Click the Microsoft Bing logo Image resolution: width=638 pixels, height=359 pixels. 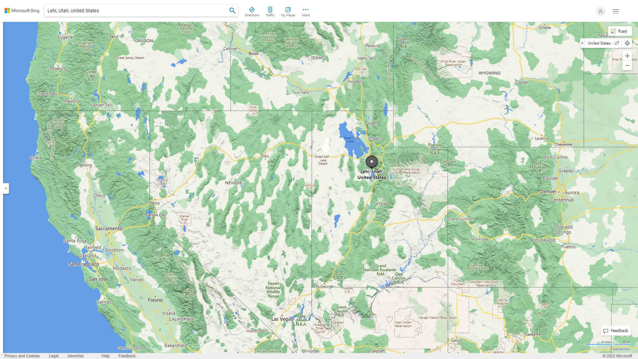(21, 10)
